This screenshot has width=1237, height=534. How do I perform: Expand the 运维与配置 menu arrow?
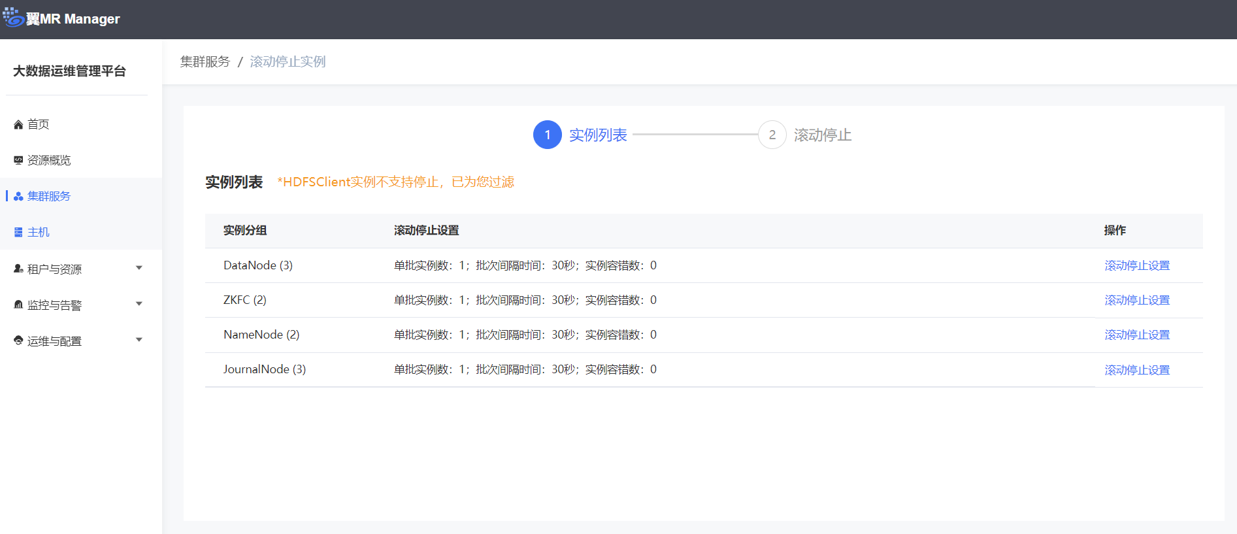click(139, 340)
